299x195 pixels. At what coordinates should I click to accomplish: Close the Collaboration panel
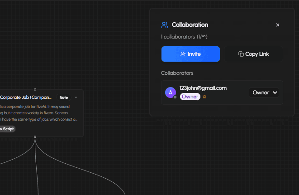point(278,25)
